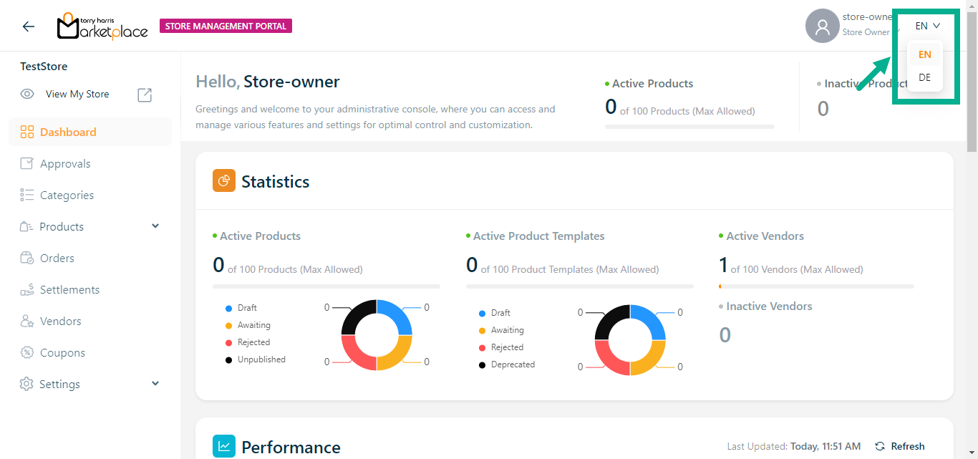
Task: Select DE language option
Action: pos(924,77)
